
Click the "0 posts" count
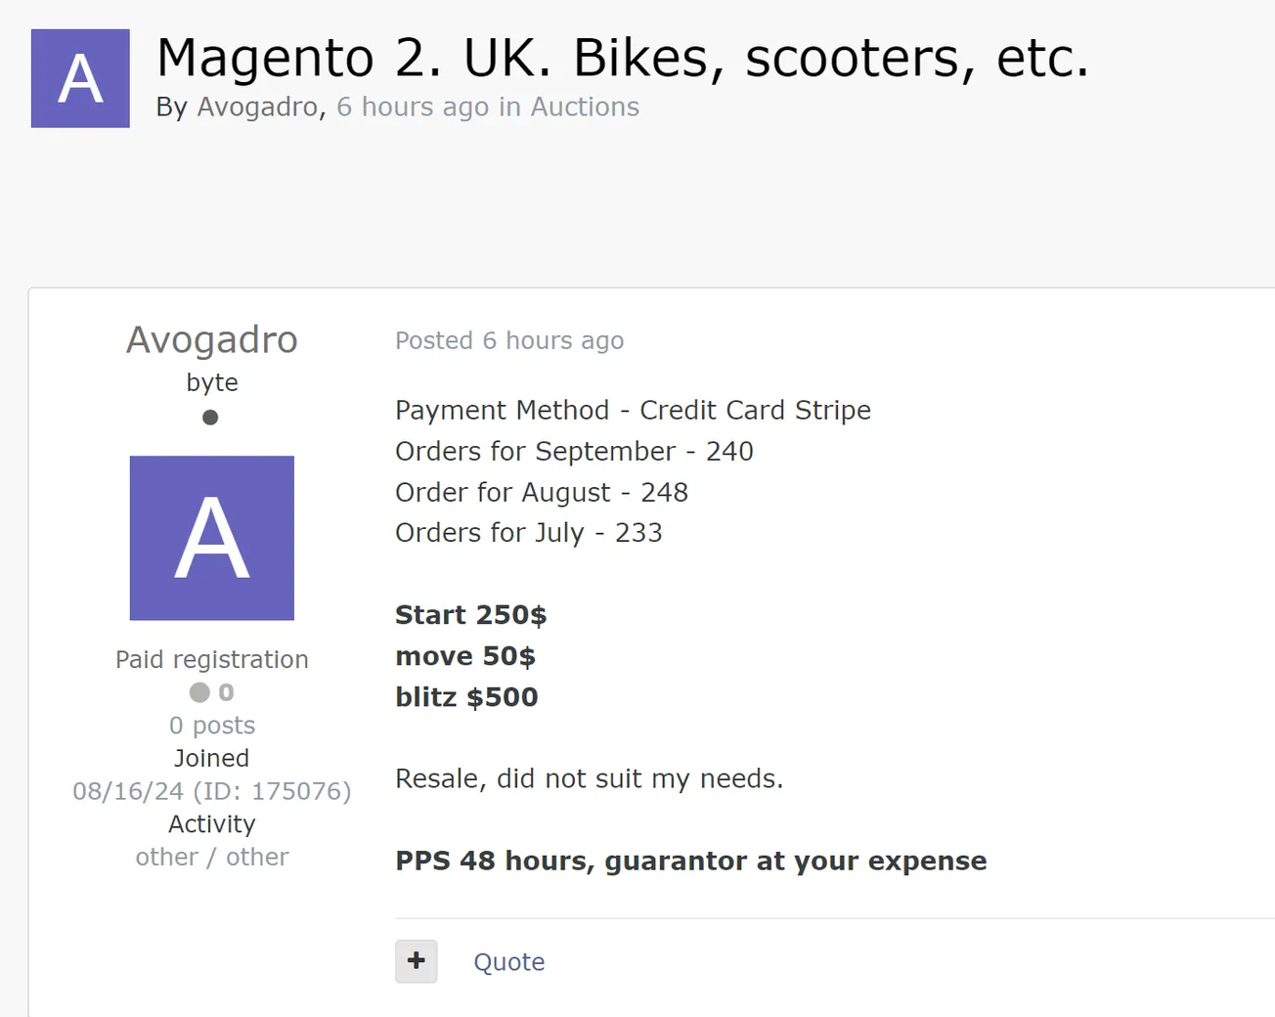[212, 726]
